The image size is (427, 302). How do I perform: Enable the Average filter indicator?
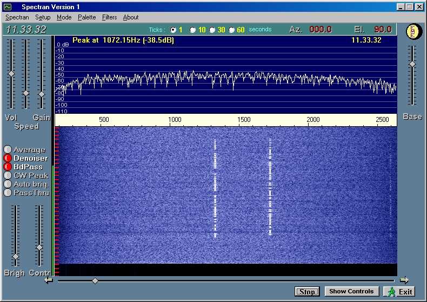[x=8, y=149]
